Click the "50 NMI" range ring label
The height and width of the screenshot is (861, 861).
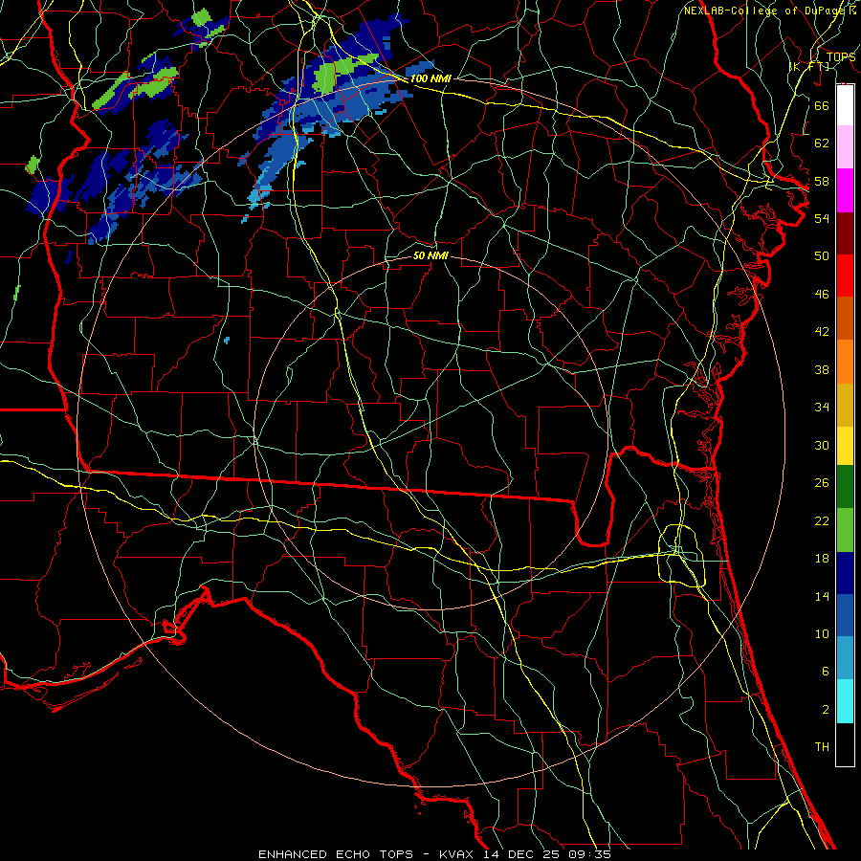pos(430,255)
